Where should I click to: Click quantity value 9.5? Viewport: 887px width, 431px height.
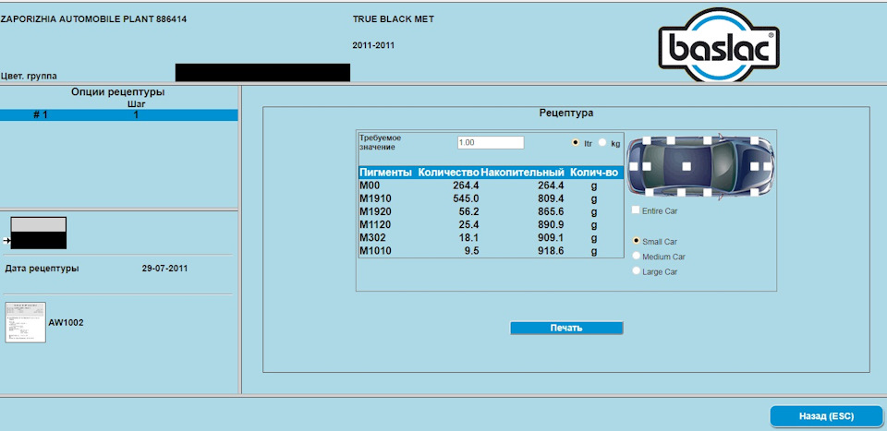(x=472, y=251)
